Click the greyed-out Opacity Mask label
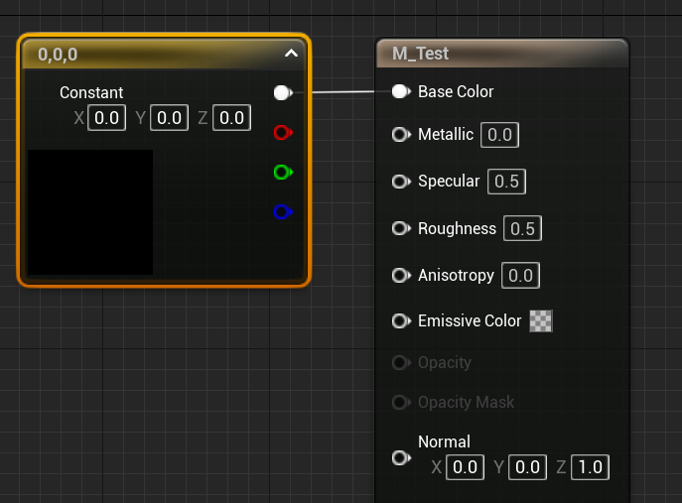This screenshot has height=503, width=682. pos(467,403)
